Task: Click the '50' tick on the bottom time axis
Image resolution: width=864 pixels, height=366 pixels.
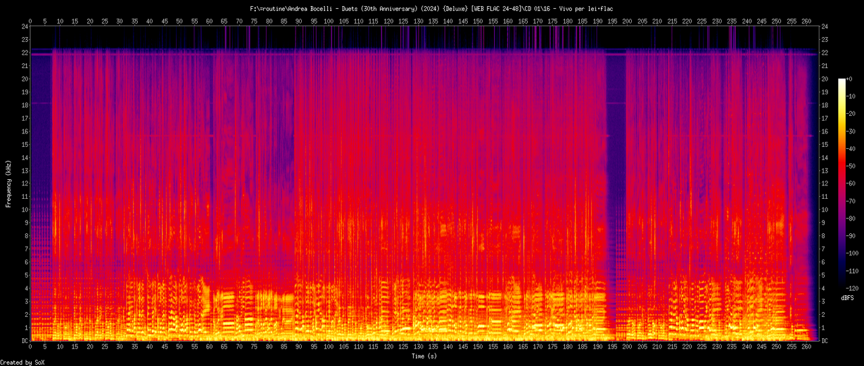Action: [x=180, y=348]
